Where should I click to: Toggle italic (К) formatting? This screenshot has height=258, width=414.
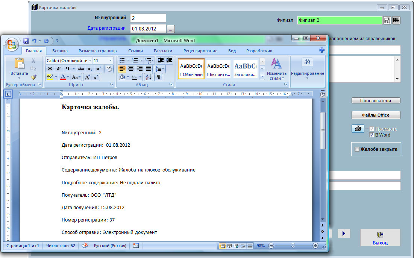point(59,69)
